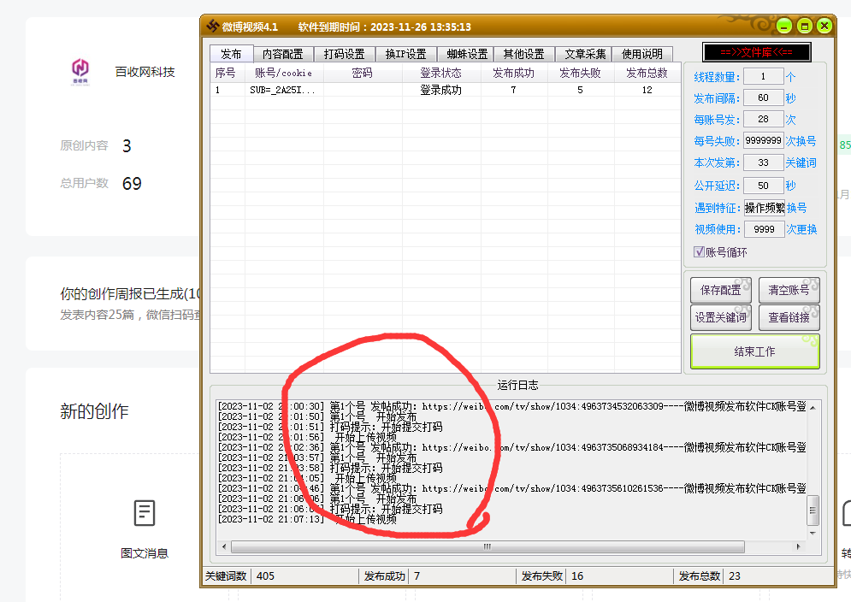Click the 原创内容 count 3

127,146
